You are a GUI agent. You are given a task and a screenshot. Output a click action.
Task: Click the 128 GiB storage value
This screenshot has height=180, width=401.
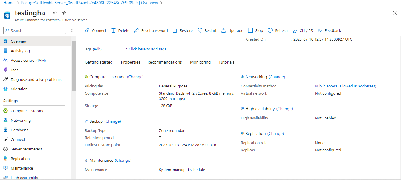click(166, 106)
